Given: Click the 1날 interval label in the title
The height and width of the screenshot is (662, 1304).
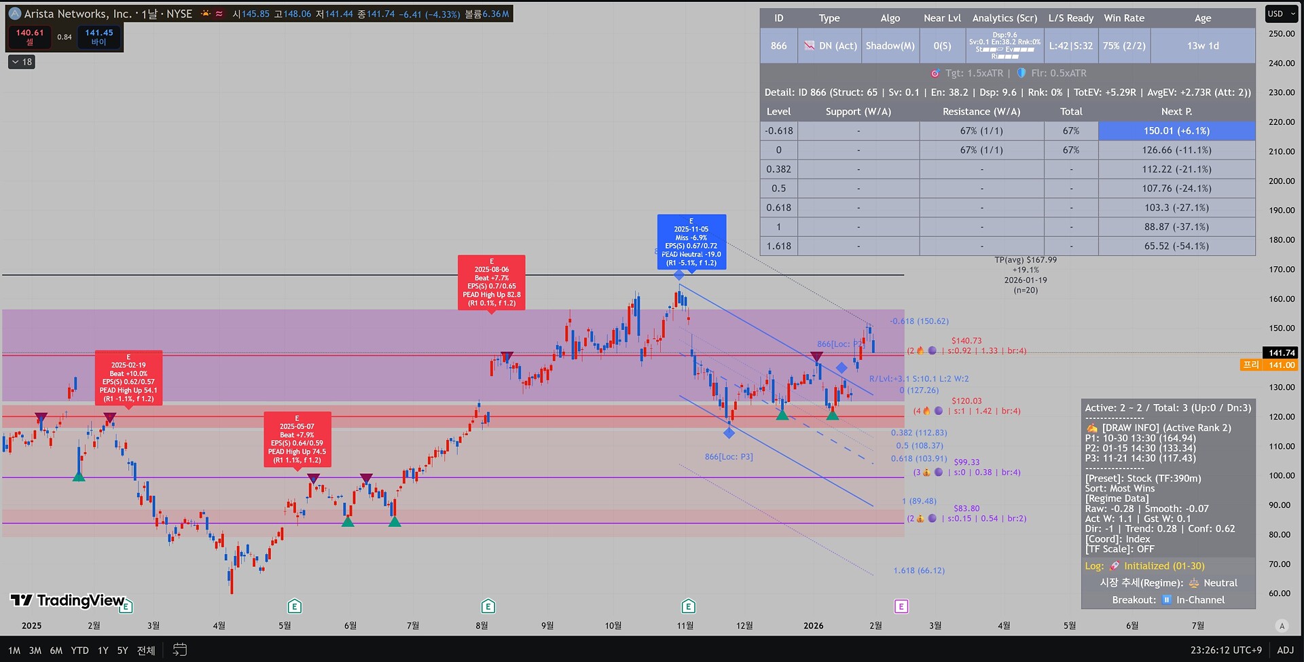Looking at the screenshot, I should coord(149,14).
